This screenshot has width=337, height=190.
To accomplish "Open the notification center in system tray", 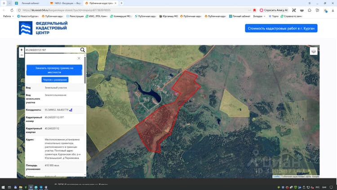I will [x=331, y=187].
